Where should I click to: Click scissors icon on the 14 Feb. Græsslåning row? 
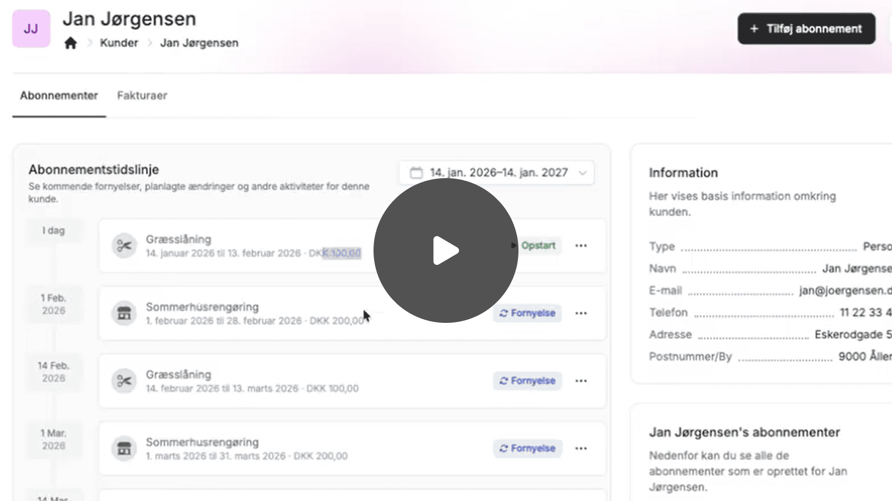click(x=124, y=381)
